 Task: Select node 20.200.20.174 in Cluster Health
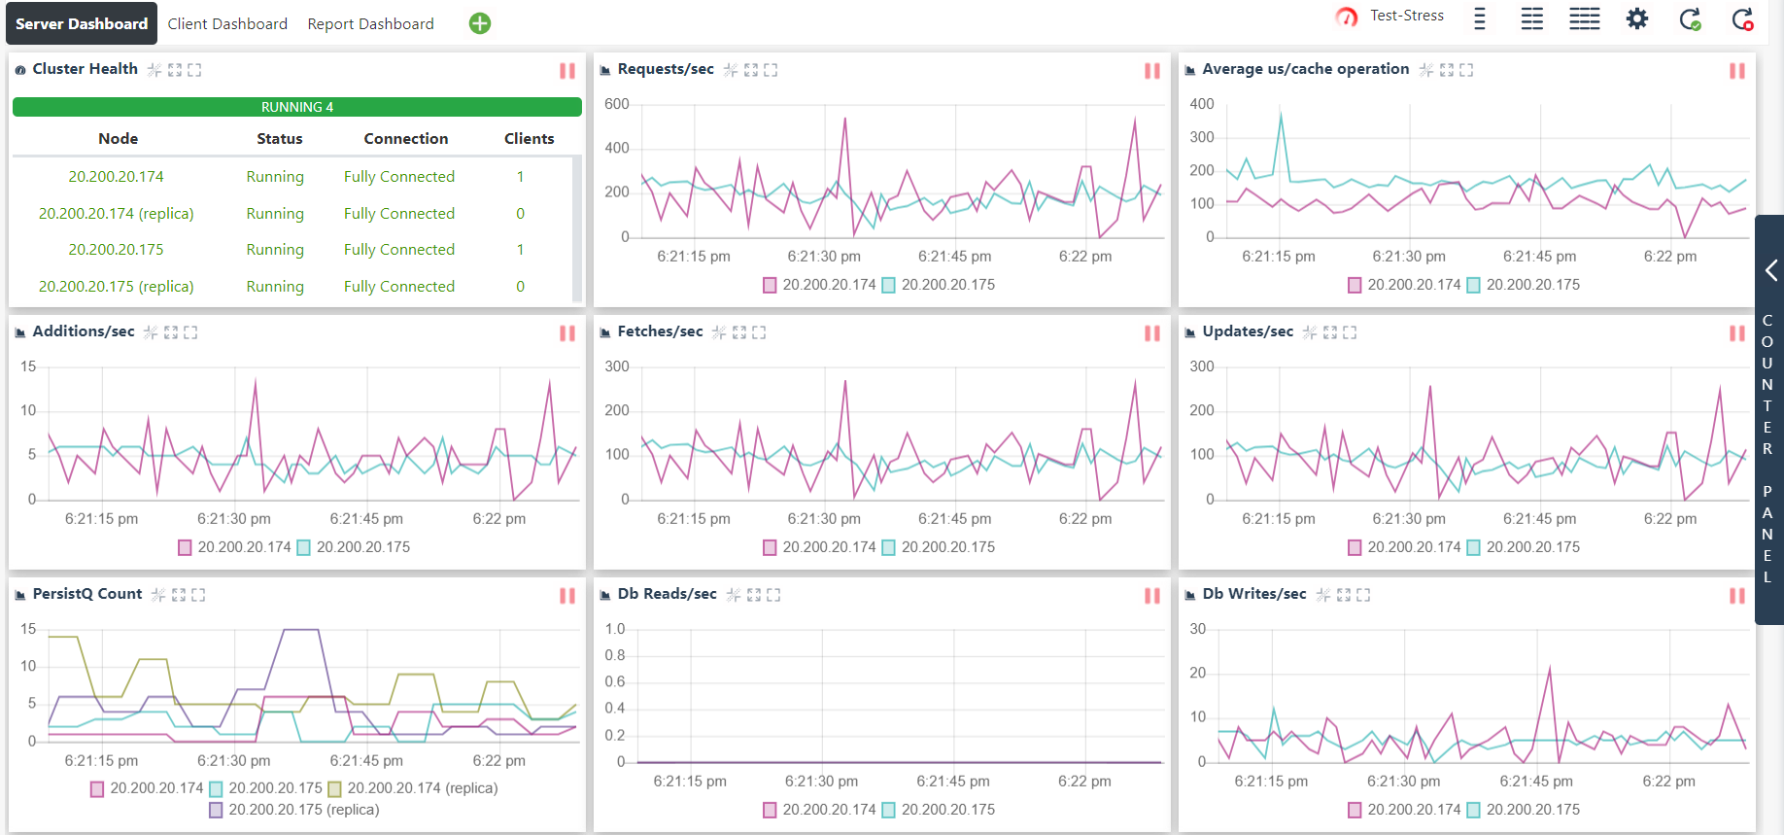pos(116,177)
